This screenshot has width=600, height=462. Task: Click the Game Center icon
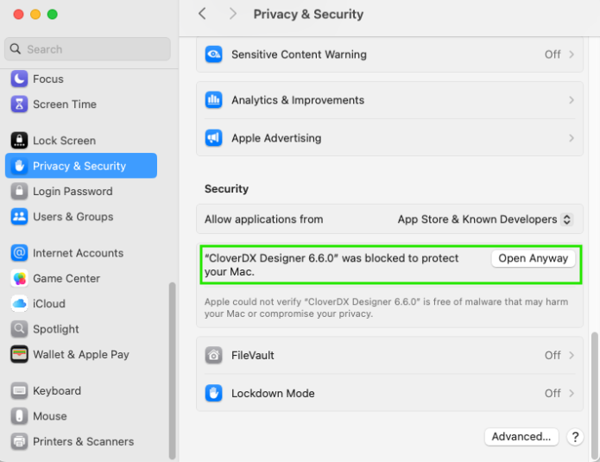click(x=19, y=278)
